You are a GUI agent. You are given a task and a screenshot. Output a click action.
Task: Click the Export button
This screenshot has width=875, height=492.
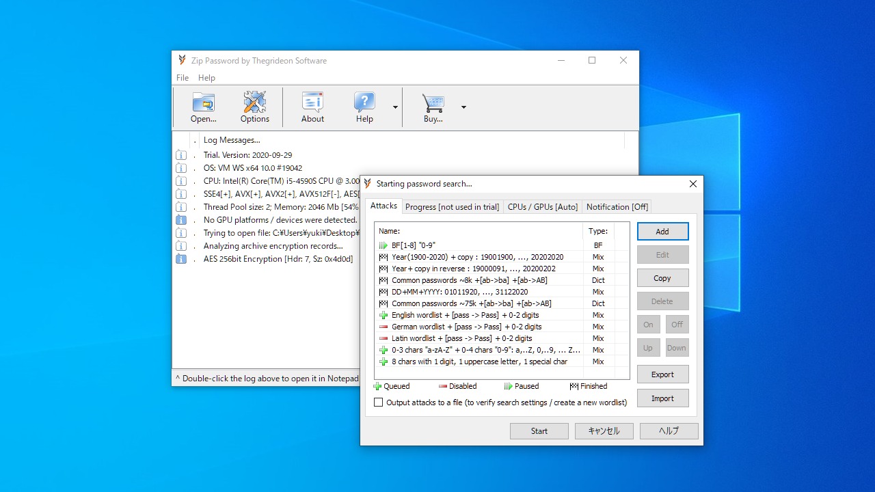662,374
